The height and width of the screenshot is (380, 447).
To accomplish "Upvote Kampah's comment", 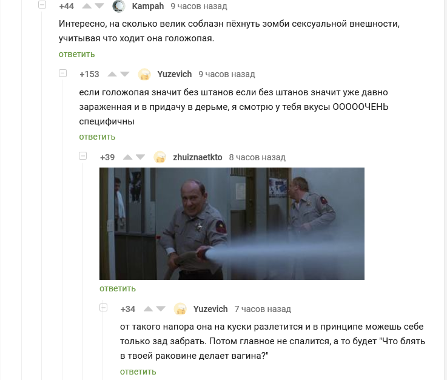I will coord(87,6).
